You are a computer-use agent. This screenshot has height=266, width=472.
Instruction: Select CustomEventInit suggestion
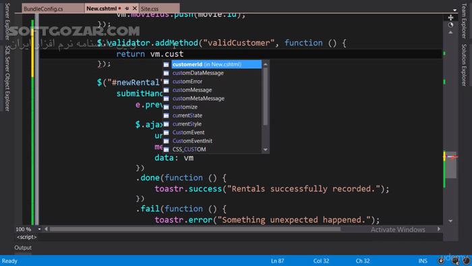(x=192, y=140)
